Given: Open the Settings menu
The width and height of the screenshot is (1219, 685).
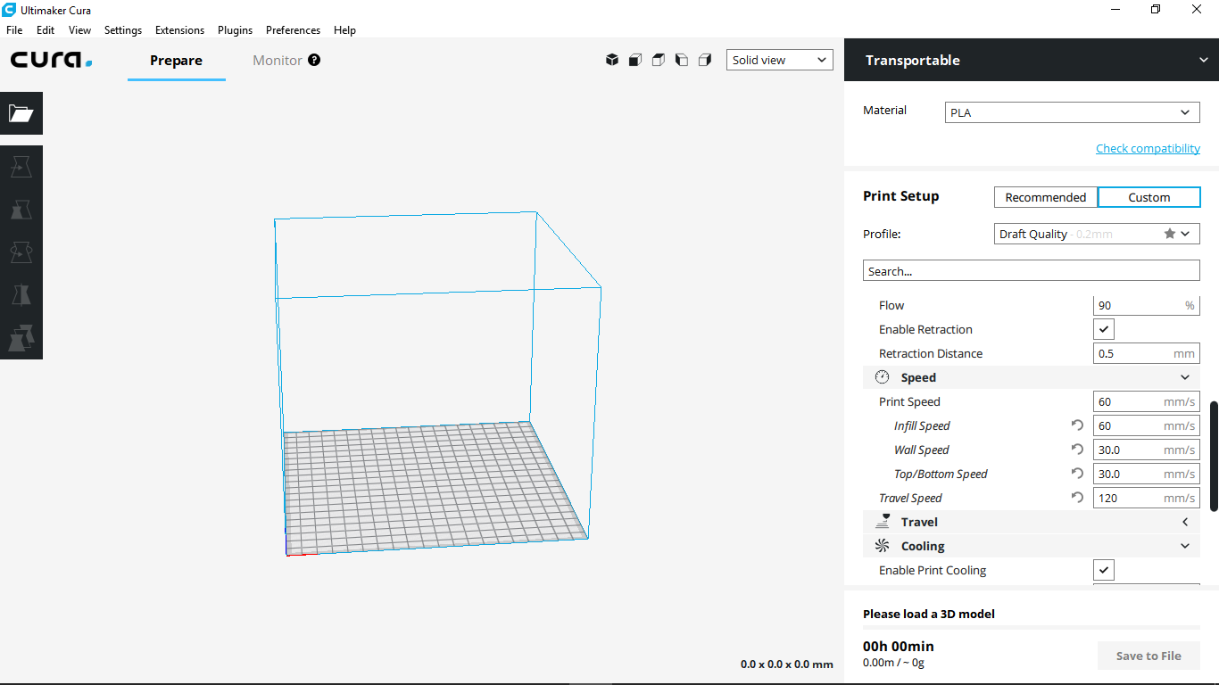Looking at the screenshot, I should (123, 29).
